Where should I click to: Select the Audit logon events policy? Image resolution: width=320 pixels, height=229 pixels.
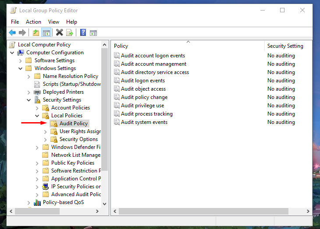[x=143, y=81]
